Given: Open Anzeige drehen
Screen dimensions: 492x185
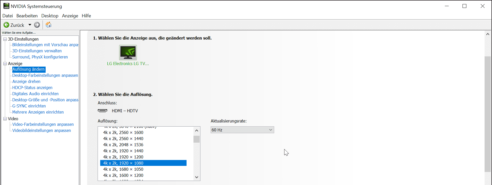Looking at the screenshot, I should point(26,81).
